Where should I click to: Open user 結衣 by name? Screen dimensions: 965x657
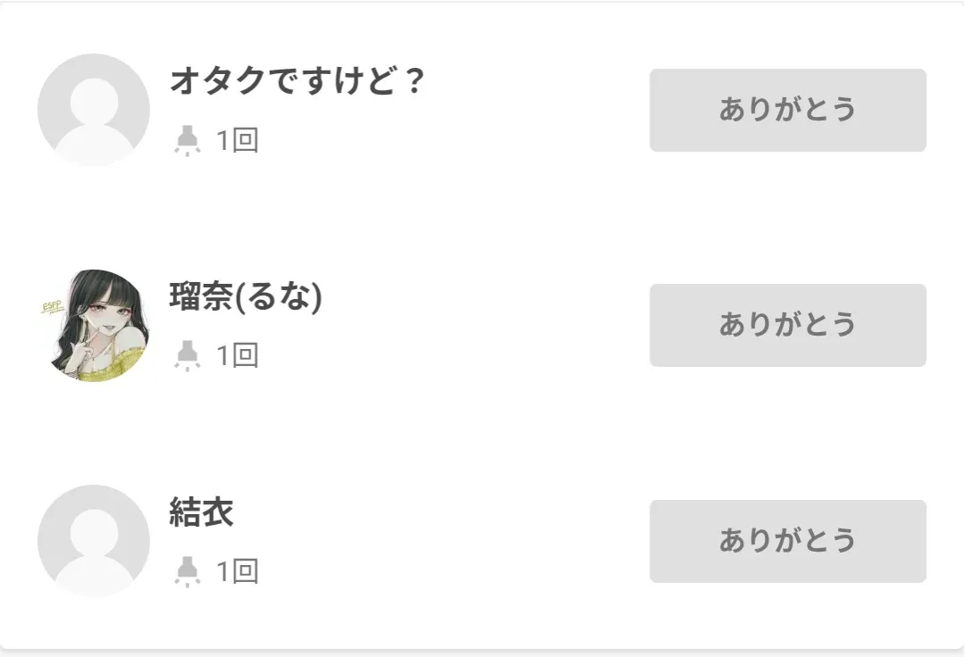point(201,512)
